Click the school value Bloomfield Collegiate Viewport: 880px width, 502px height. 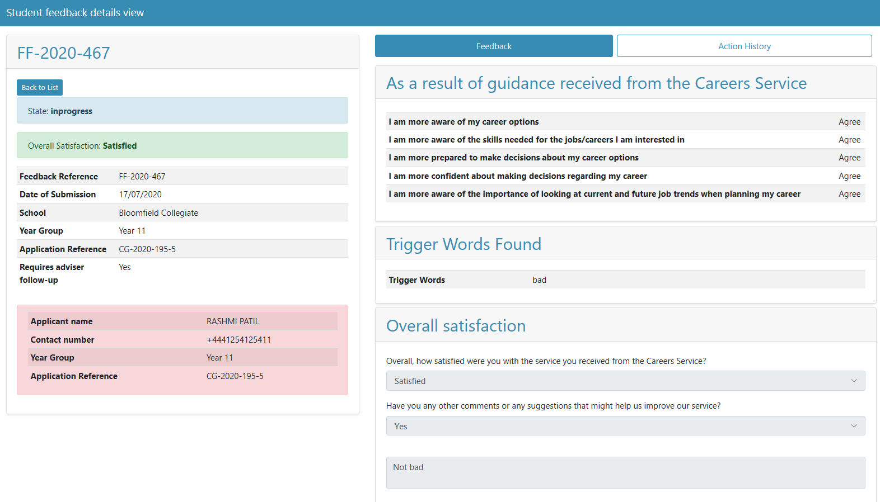point(158,213)
